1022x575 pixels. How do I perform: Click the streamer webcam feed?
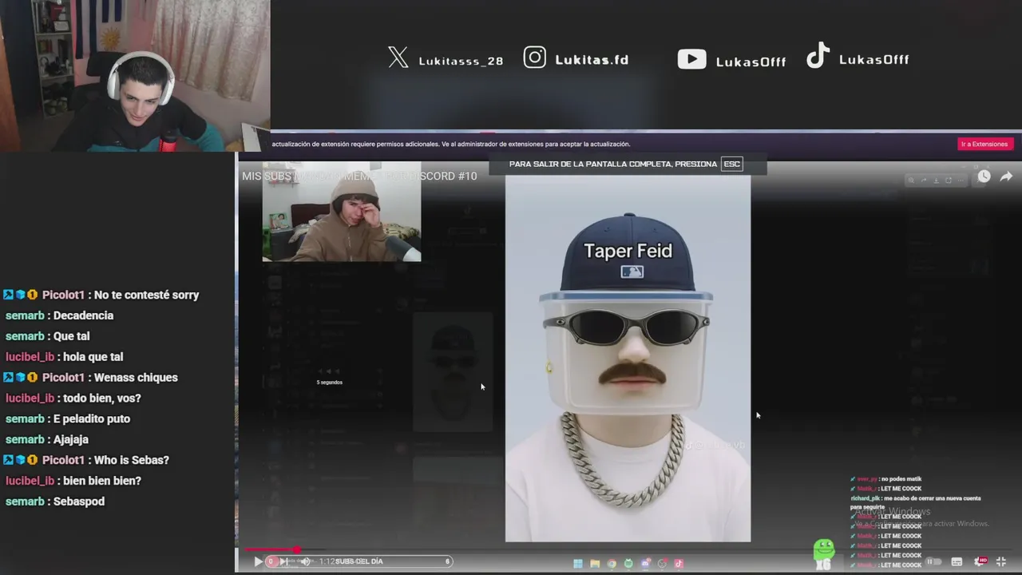[x=135, y=76]
